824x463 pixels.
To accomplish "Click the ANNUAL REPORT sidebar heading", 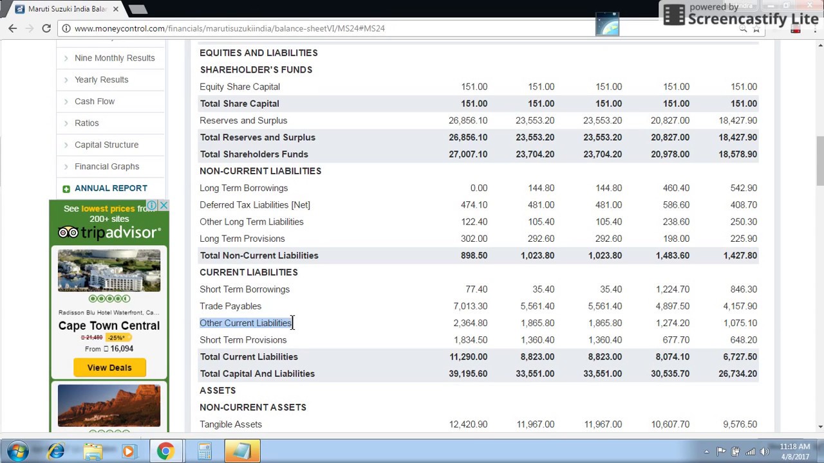I will pos(111,188).
